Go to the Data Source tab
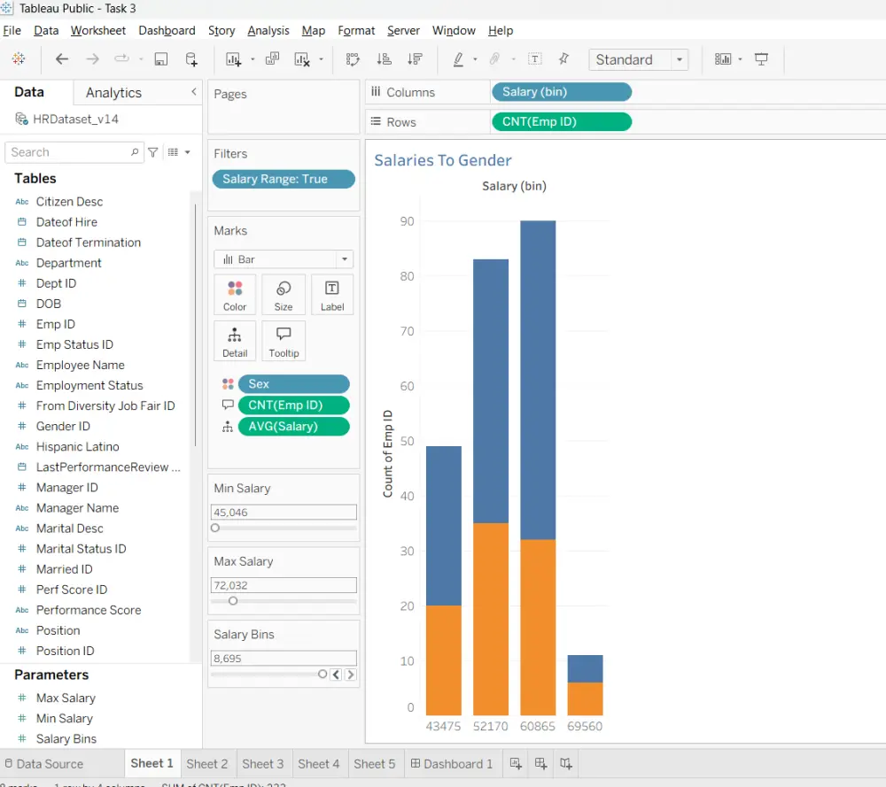 click(44, 764)
